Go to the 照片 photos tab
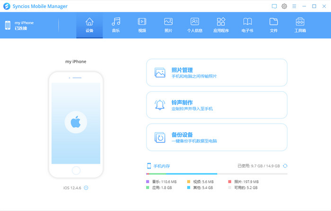 click(168, 25)
